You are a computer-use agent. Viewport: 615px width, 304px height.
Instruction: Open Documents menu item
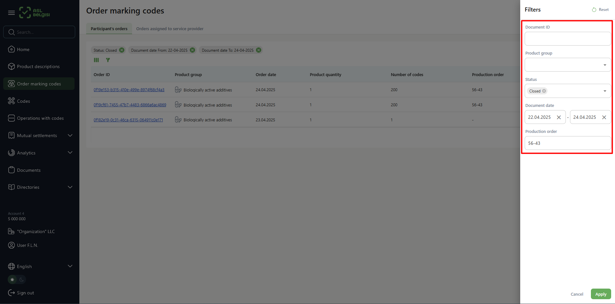(39, 170)
